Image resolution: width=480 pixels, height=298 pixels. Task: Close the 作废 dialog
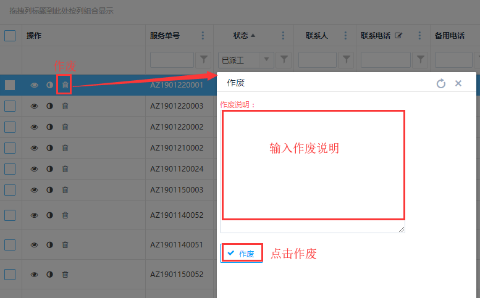tap(458, 83)
